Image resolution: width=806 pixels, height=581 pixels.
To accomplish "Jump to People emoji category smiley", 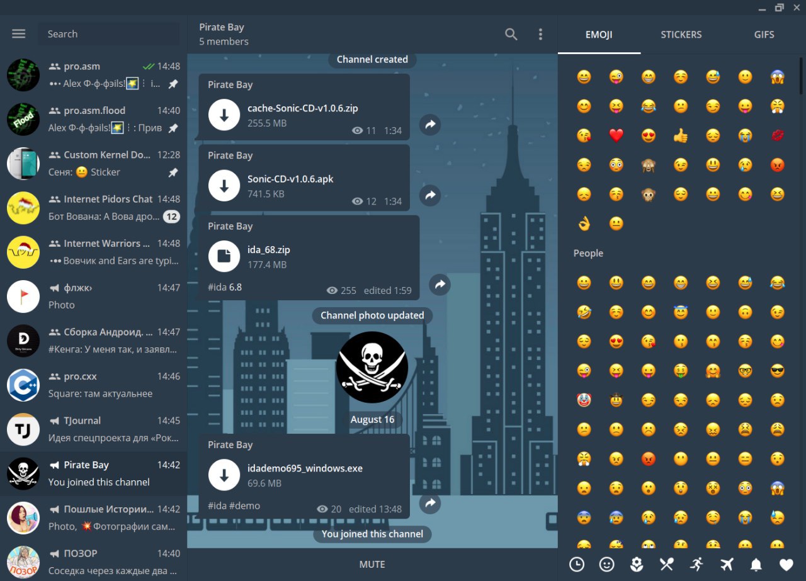I will (x=606, y=565).
